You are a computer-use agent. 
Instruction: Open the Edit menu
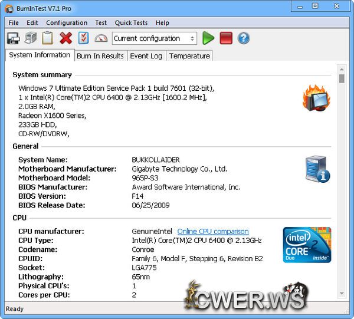pos(32,23)
